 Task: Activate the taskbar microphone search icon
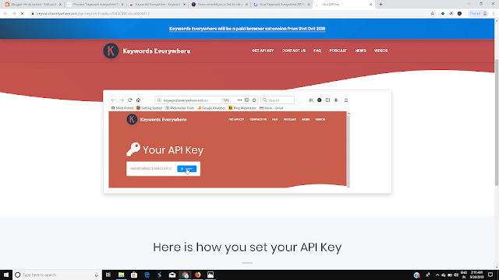[x=97, y=275]
